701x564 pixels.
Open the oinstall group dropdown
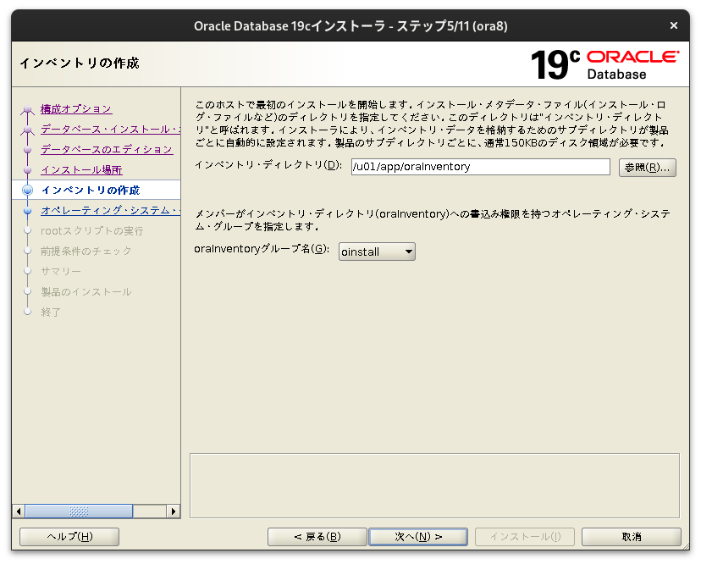tap(375, 252)
